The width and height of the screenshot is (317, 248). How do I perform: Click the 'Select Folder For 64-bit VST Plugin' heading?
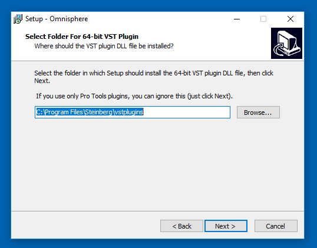(x=82, y=37)
